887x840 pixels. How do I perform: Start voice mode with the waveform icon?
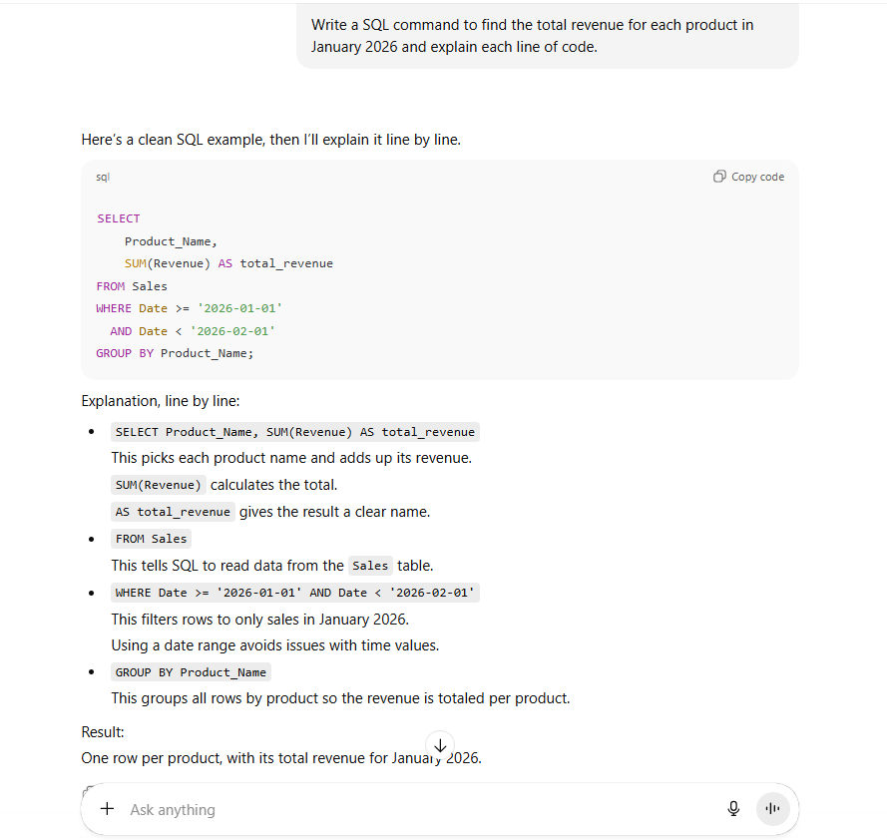(773, 808)
